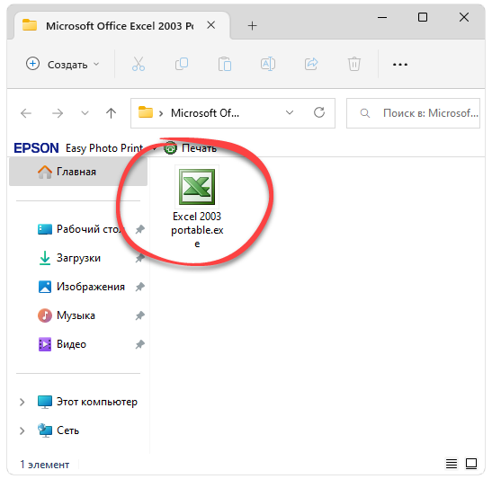This screenshot has width=492, height=479.
Task: Open Изображения folder in sidebar
Action: 82,287
